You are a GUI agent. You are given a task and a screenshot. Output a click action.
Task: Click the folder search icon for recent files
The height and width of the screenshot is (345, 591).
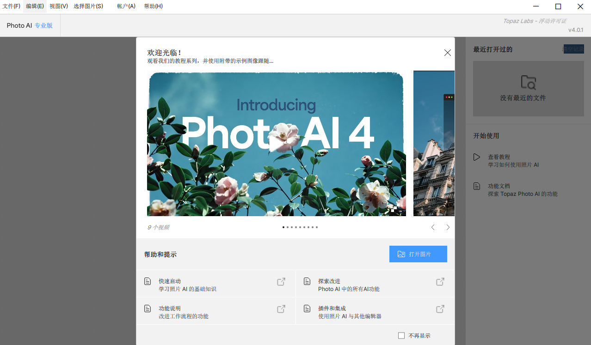coord(528,82)
